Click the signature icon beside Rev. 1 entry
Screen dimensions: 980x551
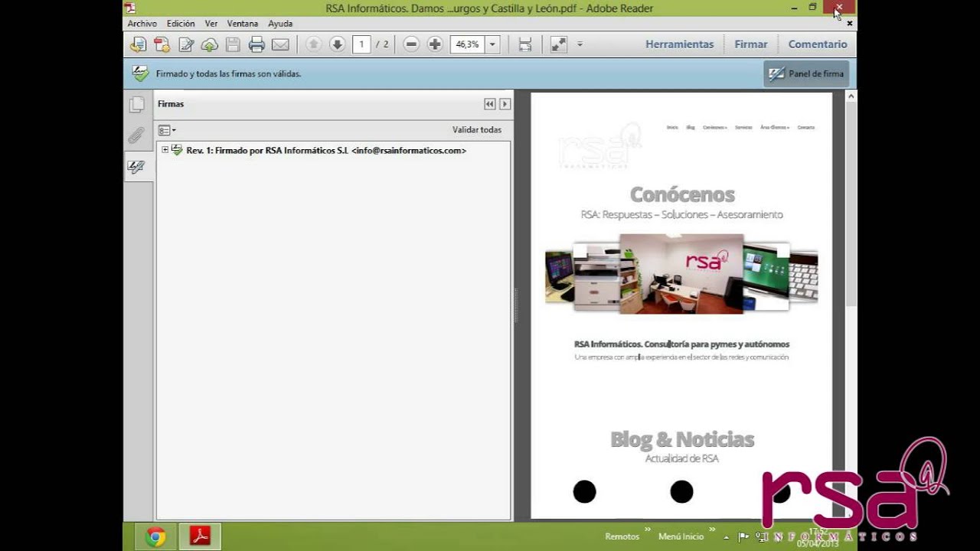(177, 150)
